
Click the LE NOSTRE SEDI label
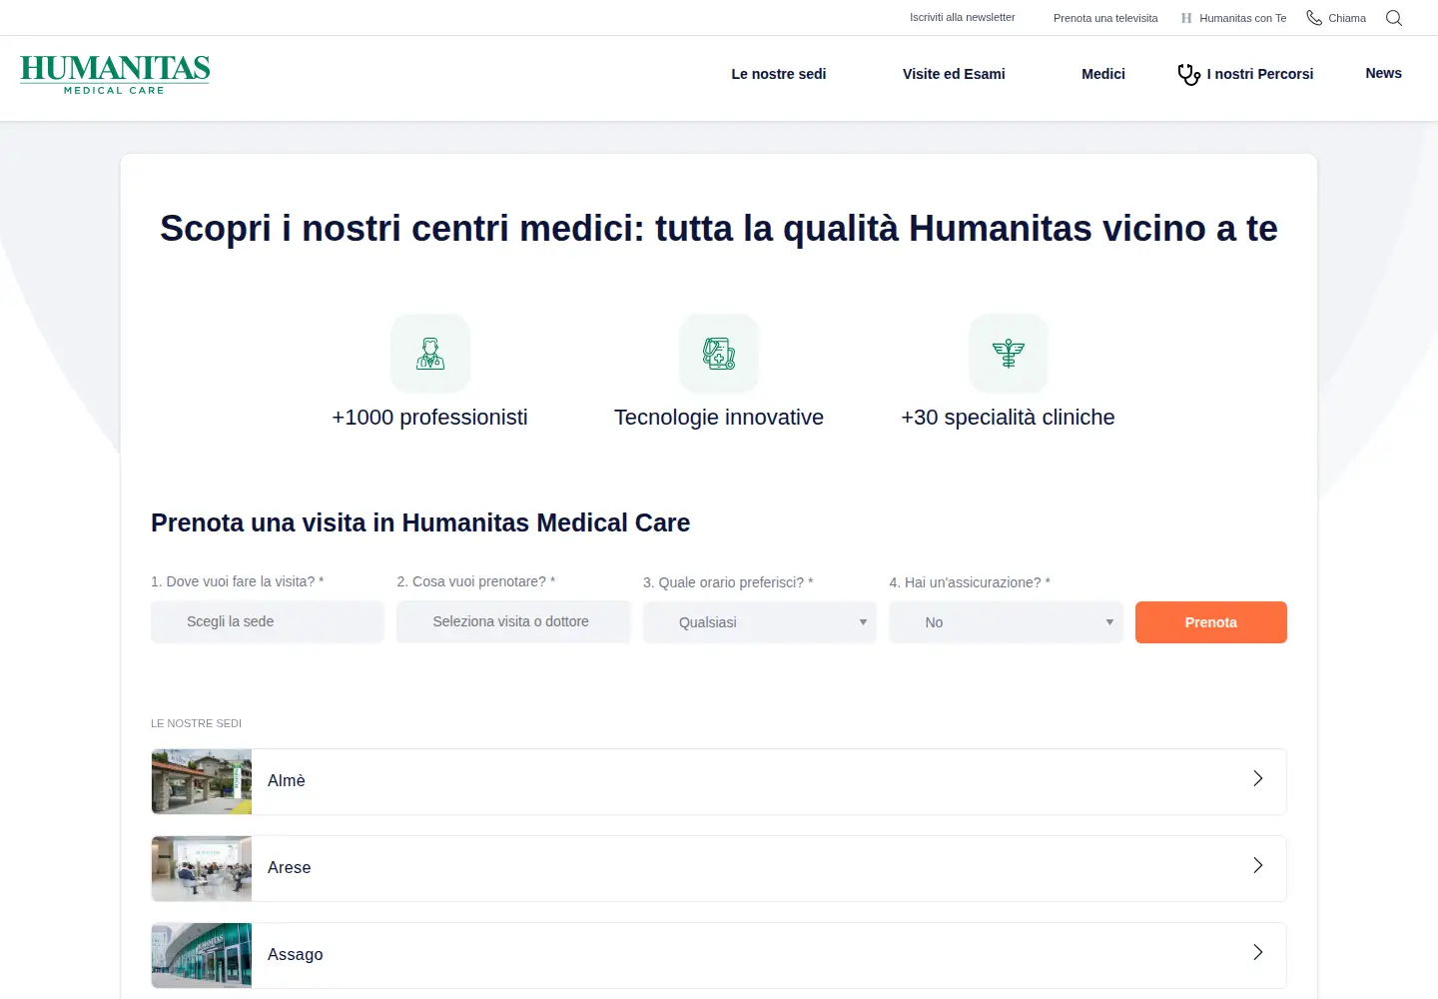(197, 723)
